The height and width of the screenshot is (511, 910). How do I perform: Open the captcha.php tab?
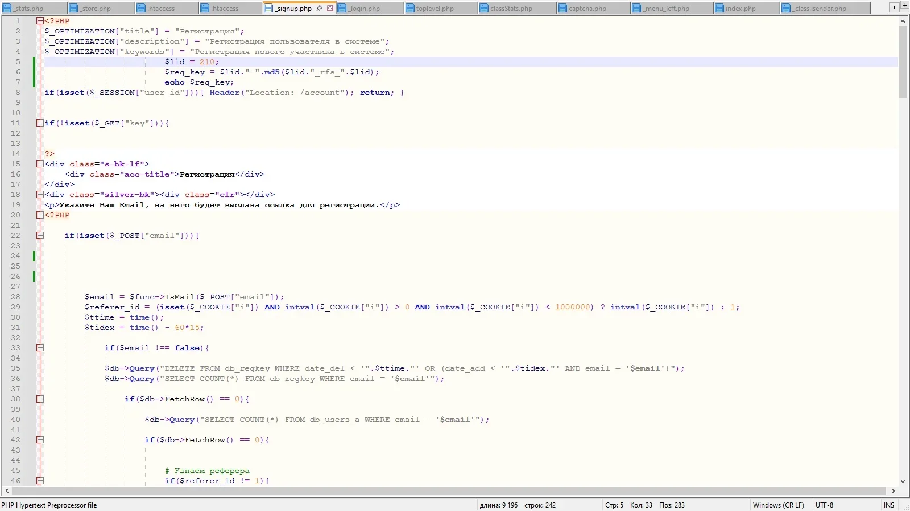[594, 9]
